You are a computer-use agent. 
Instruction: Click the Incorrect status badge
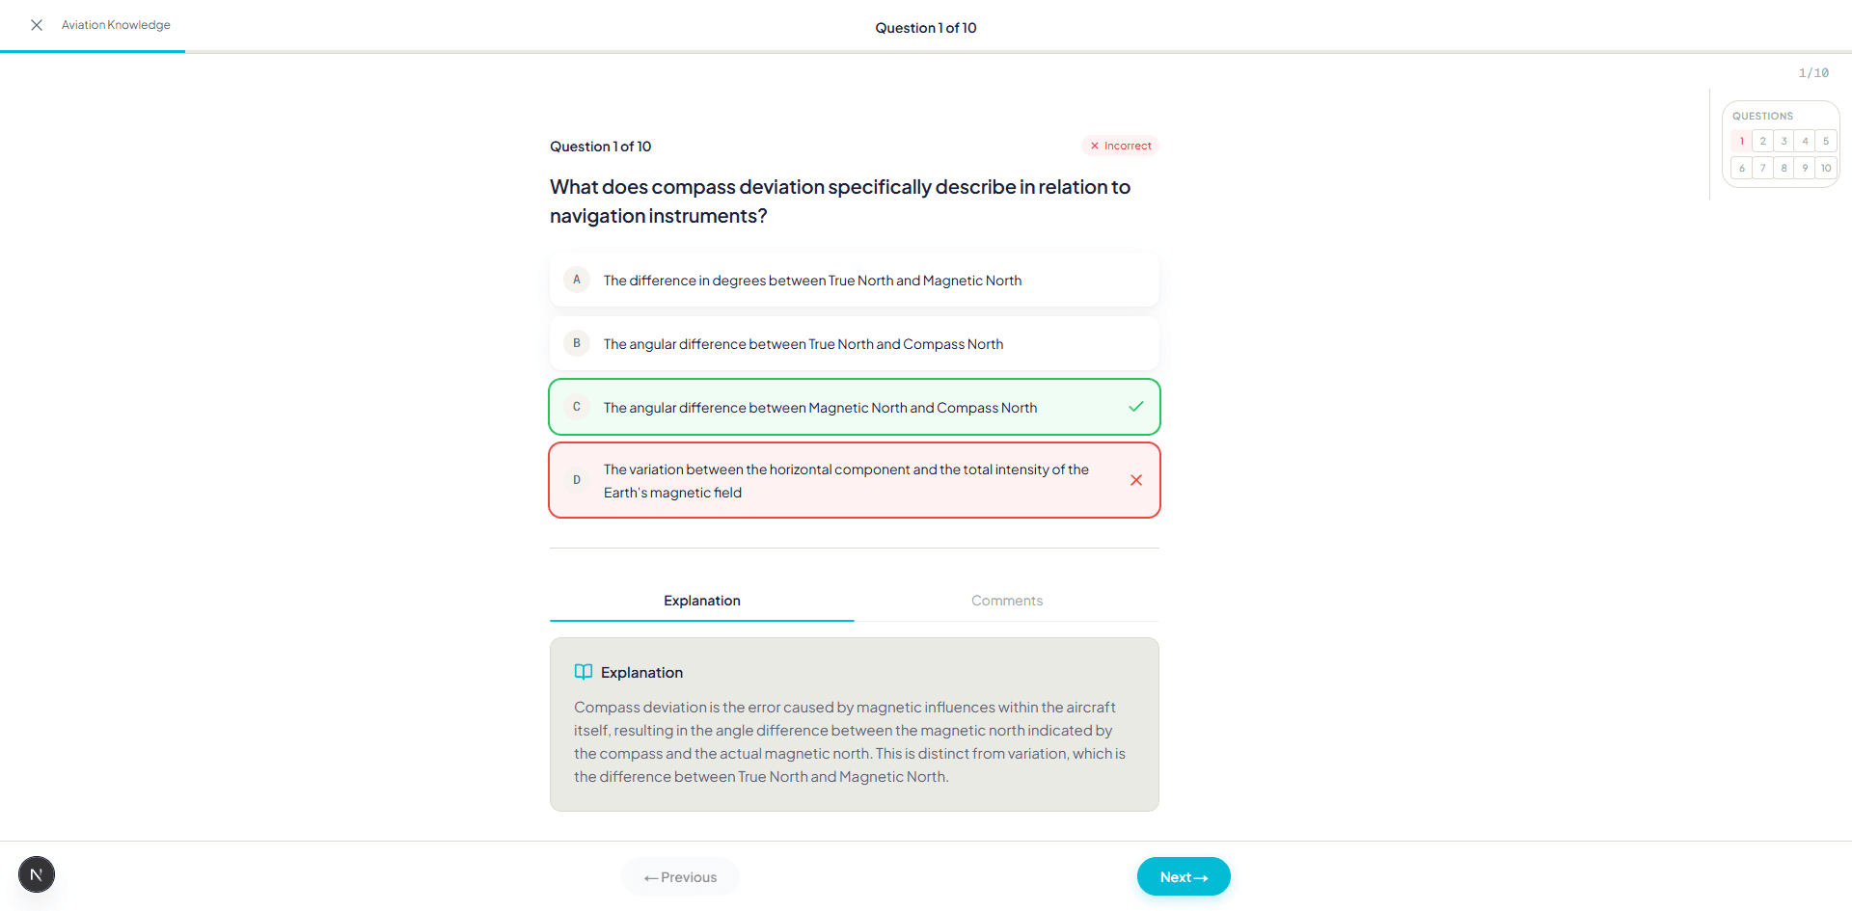tap(1120, 146)
